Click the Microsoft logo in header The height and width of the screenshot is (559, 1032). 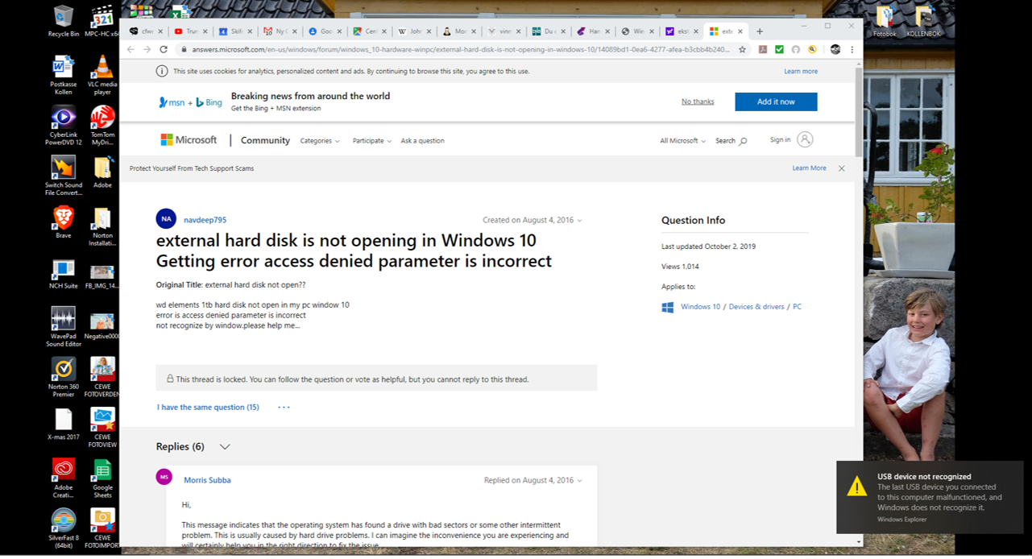(189, 140)
